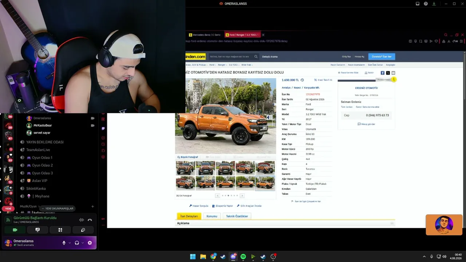Open the browser search icon above toolbar
Screen dimensions: 466x262
point(446,35)
